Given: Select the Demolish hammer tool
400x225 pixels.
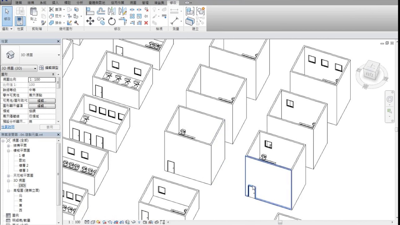Looking at the screenshot, I should (x=76, y=22).
